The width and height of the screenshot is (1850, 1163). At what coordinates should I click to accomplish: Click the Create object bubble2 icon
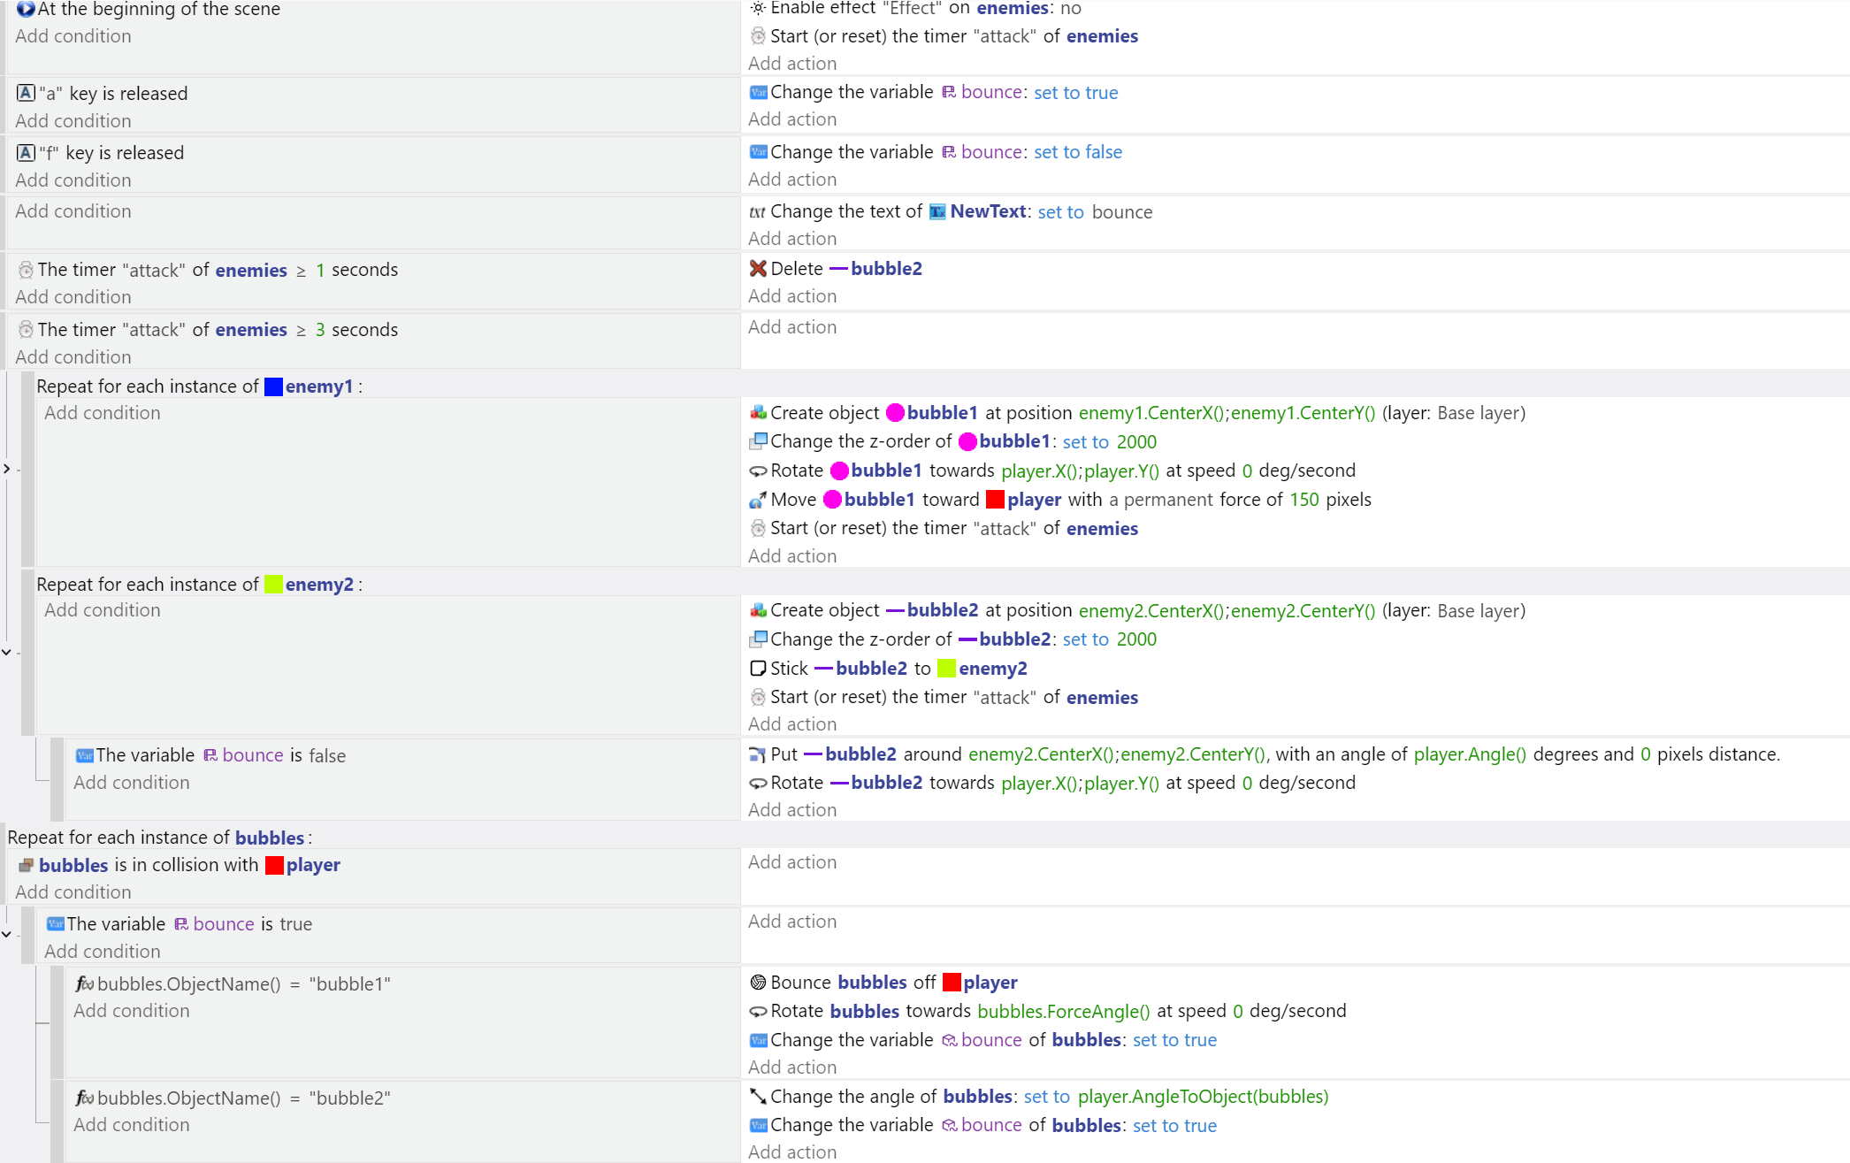(x=758, y=610)
